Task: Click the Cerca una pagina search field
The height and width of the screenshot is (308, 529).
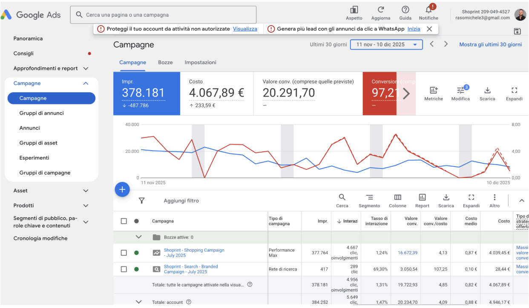Action: point(163,15)
